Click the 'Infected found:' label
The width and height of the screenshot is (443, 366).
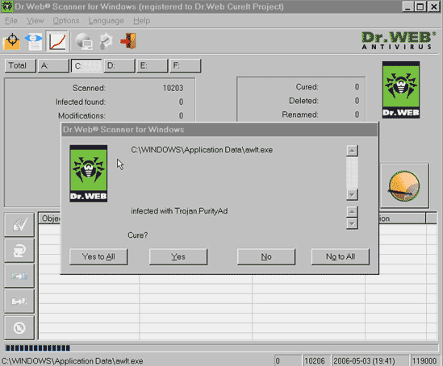(81, 102)
